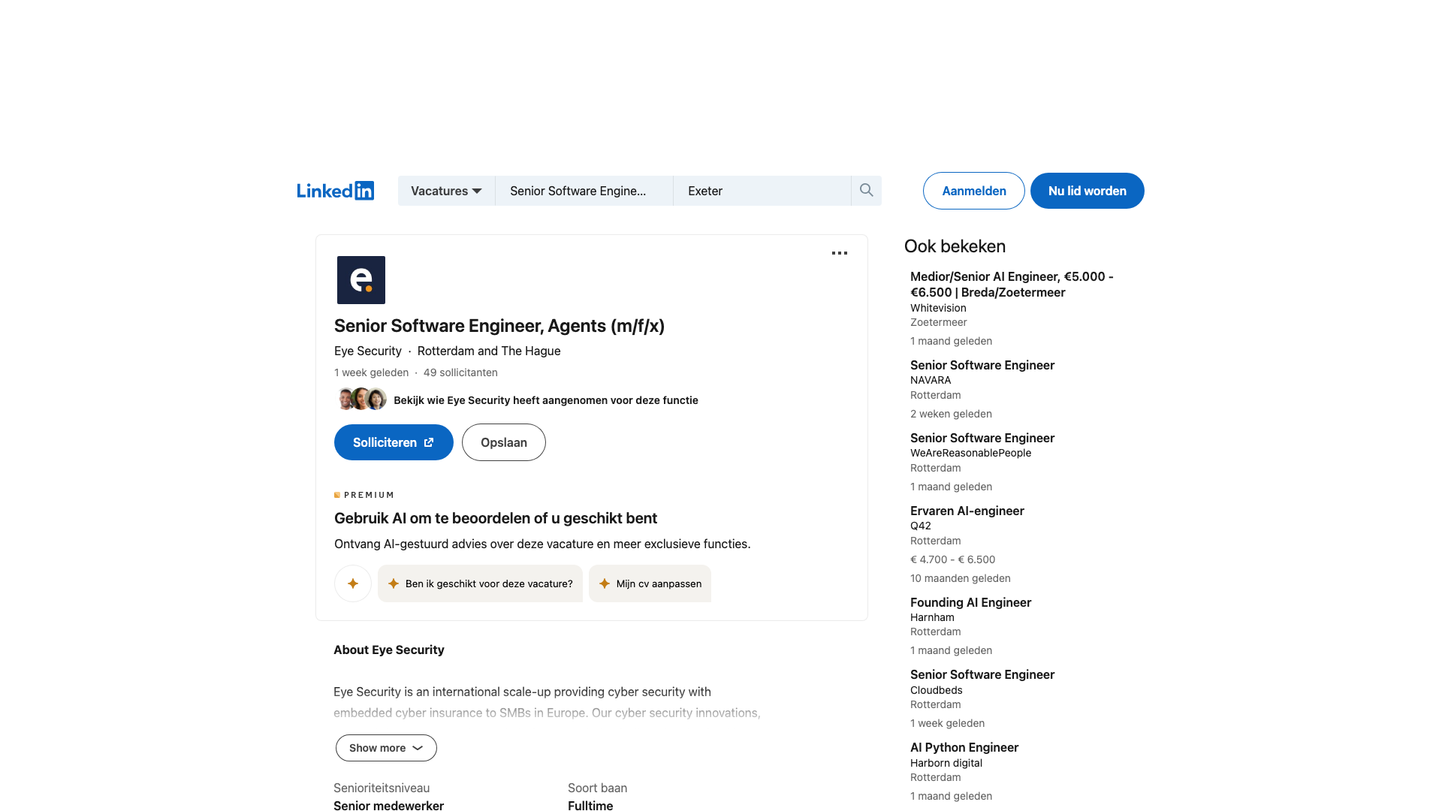Apply with the Solliciteren button
Screen dimensions: 1442x811
pyautogui.click(x=394, y=442)
